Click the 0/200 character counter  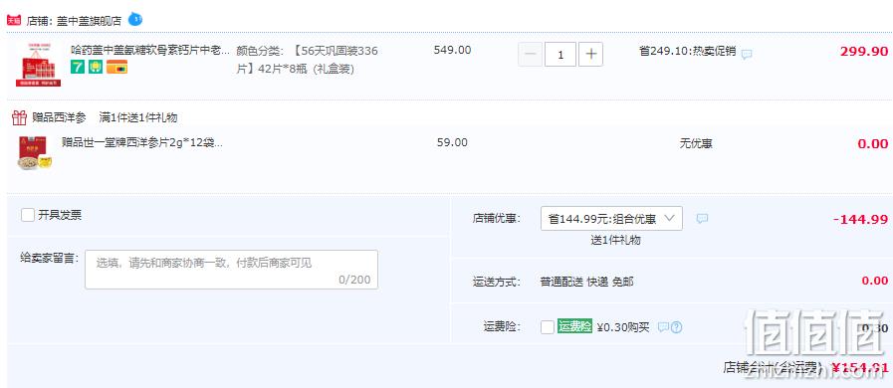coord(354,280)
